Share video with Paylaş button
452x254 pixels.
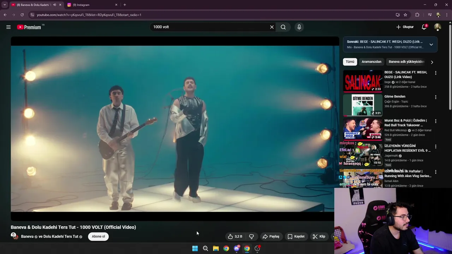271,236
